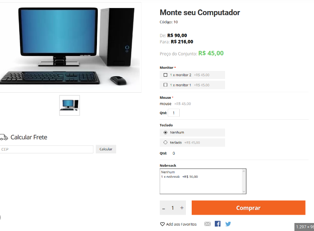Select the Nenhum keyboard radio option
314x231 pixels.
pyautogui.click(x=165, y=133)
